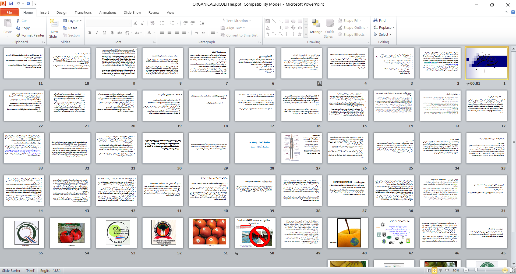The image size is (516, 274).
Task: Click the Find binoculars icon
Action: [x=376, y=20]
